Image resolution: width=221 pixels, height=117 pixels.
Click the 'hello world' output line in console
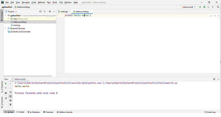(x=22, y=86)
